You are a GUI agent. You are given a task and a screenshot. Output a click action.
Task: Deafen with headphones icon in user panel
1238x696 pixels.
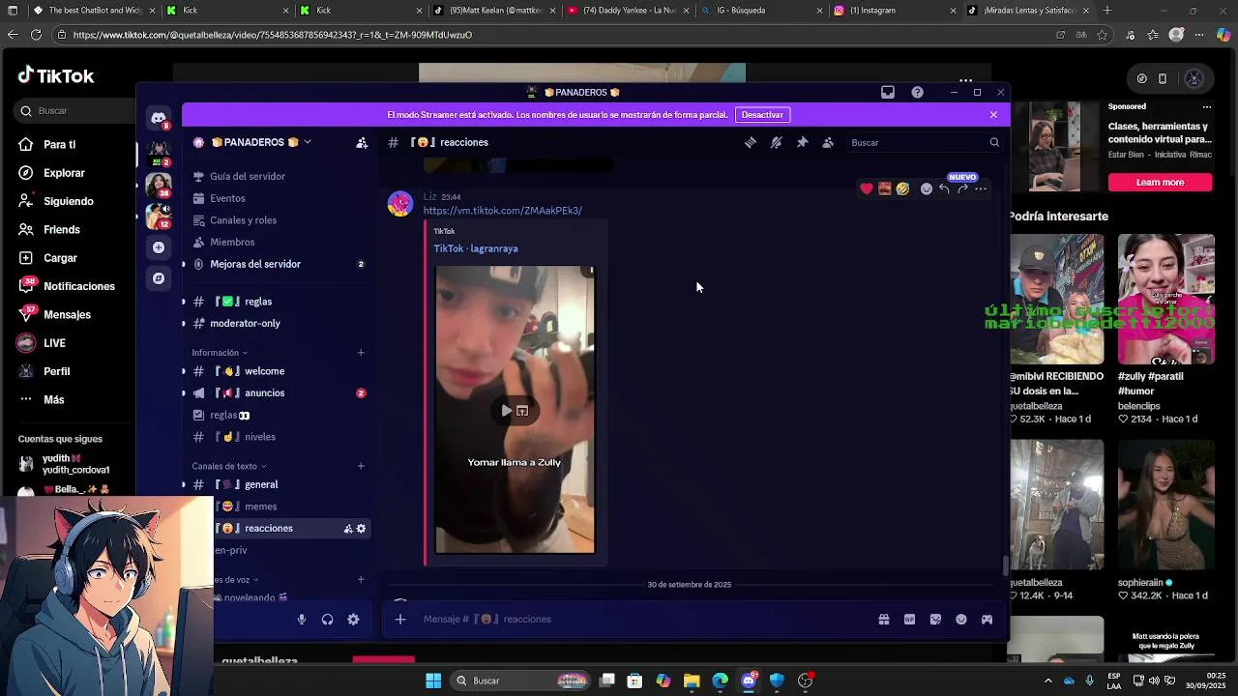click(327, 620)
